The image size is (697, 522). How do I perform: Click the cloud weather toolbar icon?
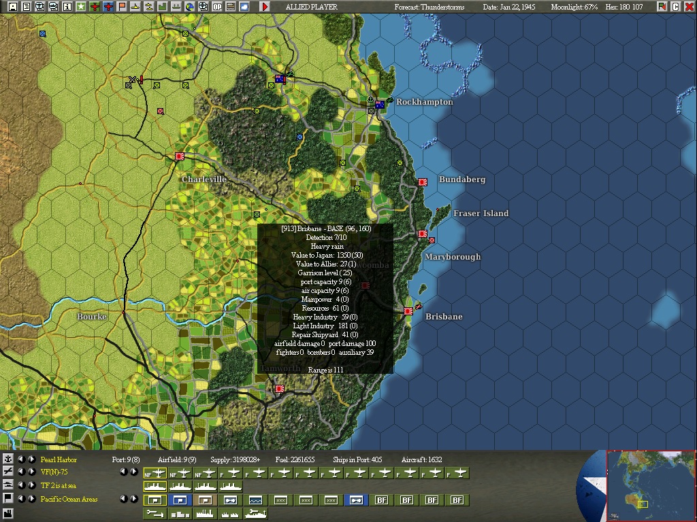pyautogui.click(x=244, y=7)
